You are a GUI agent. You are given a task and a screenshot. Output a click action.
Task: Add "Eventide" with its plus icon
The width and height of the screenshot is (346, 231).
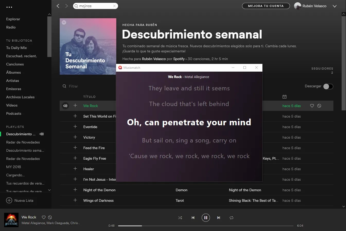click(75, 127)
